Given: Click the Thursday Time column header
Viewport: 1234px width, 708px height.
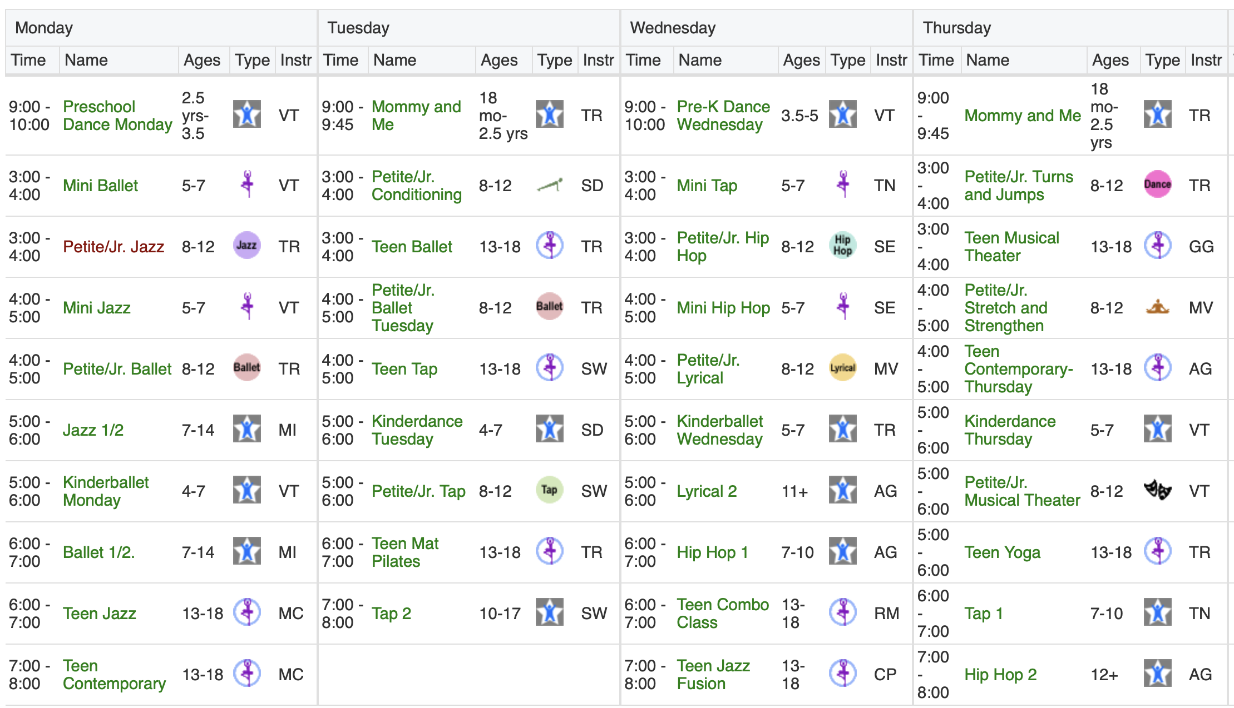Looking at the screenshot, I should tap(937, 60).
